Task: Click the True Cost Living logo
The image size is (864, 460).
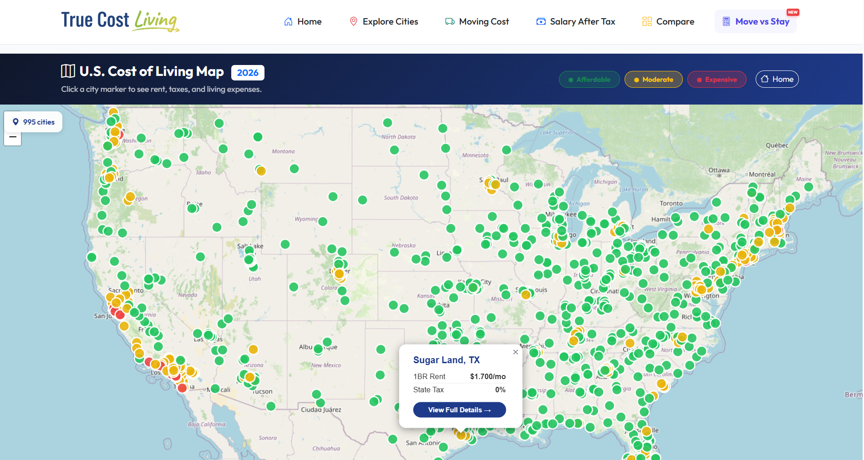Action: pyautogui.click(x=120, y=21)
